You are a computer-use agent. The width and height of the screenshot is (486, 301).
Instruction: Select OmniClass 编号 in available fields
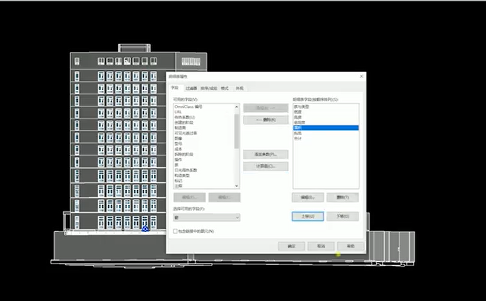pos(188,106)
